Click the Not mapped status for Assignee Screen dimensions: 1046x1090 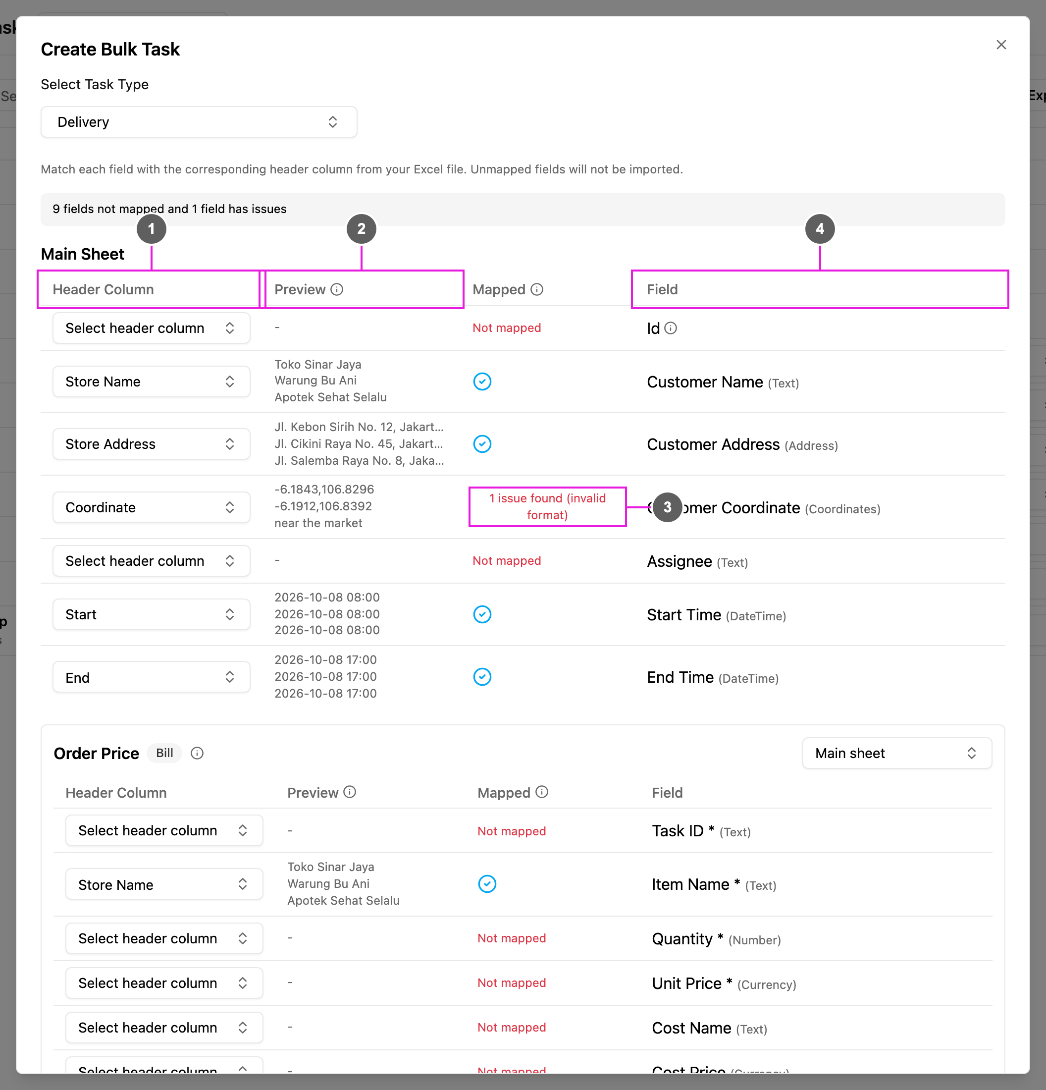tap(506, 560)
